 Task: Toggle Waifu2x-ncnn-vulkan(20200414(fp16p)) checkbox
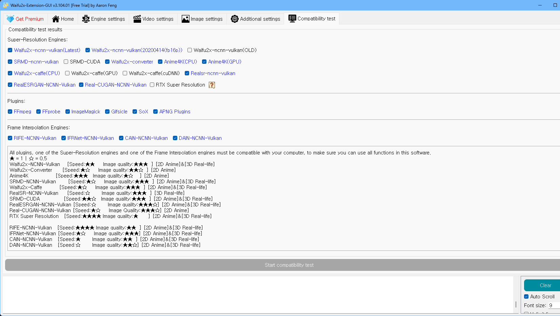click(x=87, y=50)
